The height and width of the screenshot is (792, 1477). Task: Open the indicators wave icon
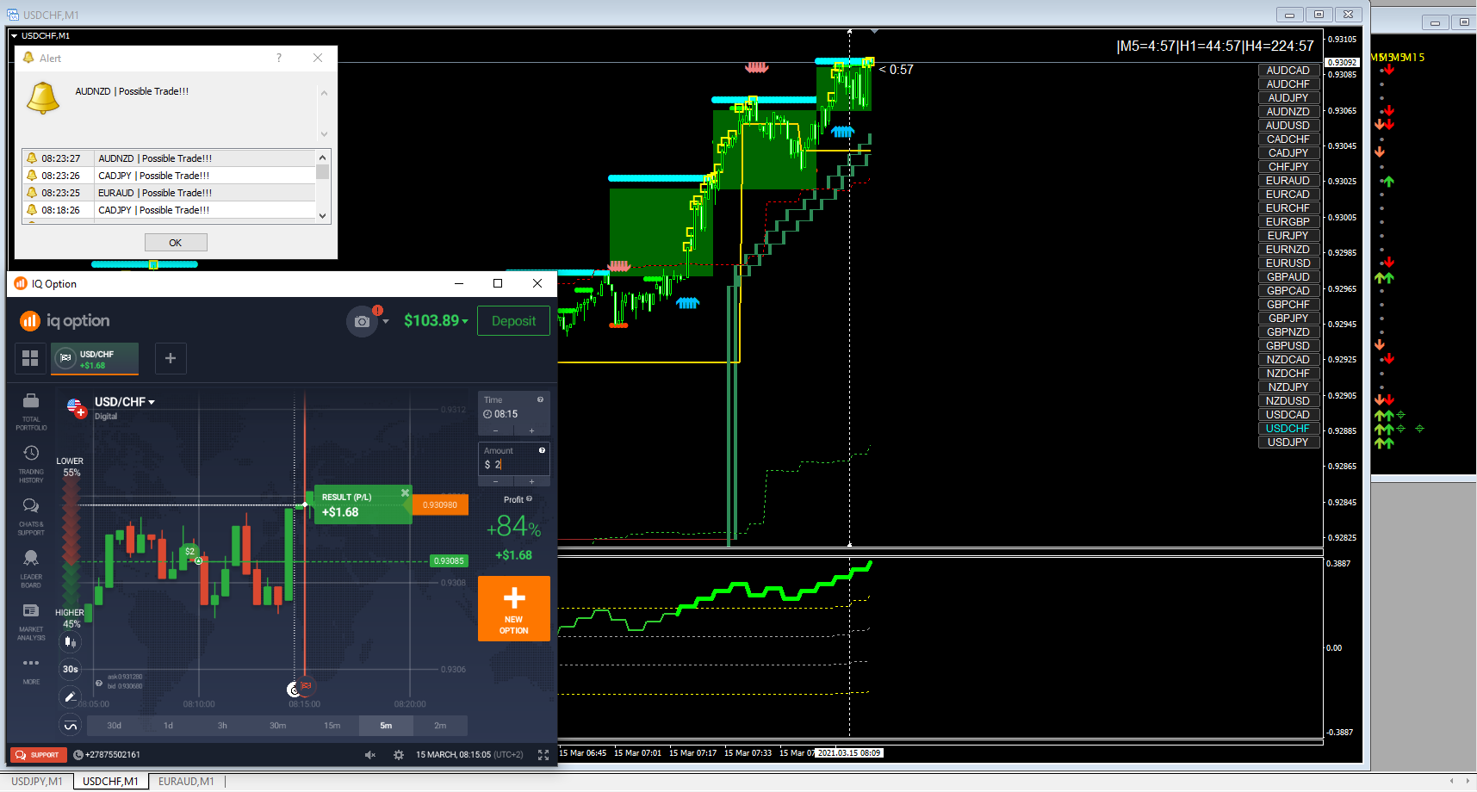click(71, 726)
